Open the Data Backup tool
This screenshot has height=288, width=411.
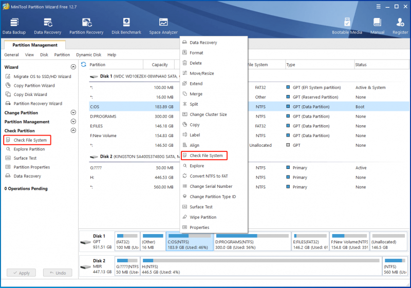(14, 26)
